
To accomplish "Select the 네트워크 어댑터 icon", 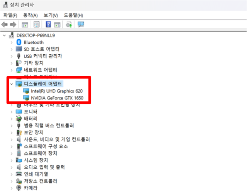I will click(x=19, y=70).
